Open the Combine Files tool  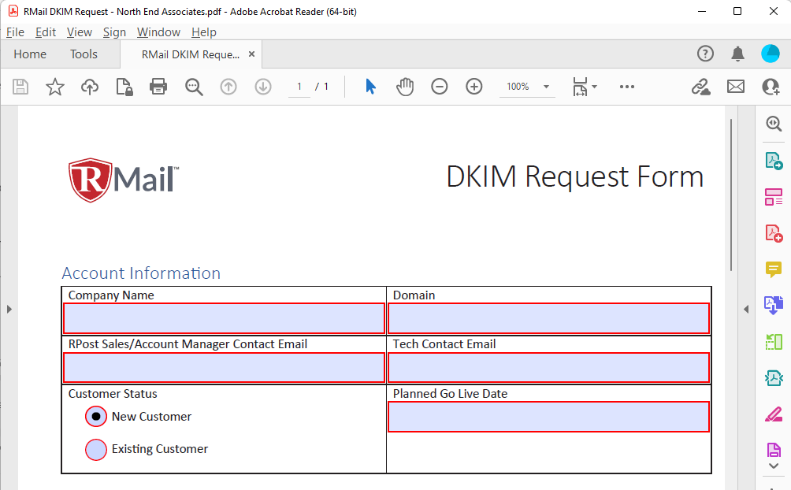(773, 306)
